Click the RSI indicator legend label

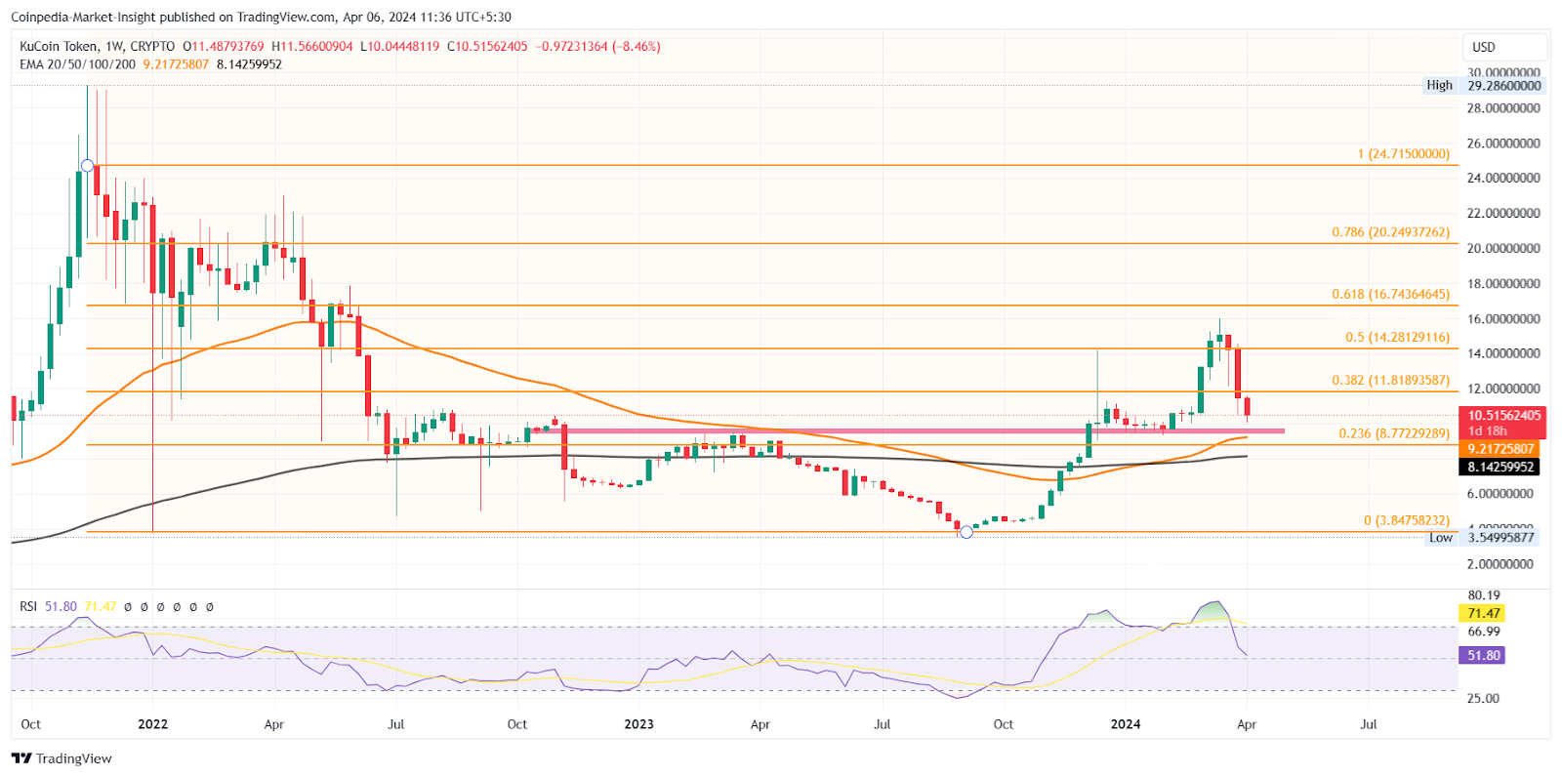[28, 606]
